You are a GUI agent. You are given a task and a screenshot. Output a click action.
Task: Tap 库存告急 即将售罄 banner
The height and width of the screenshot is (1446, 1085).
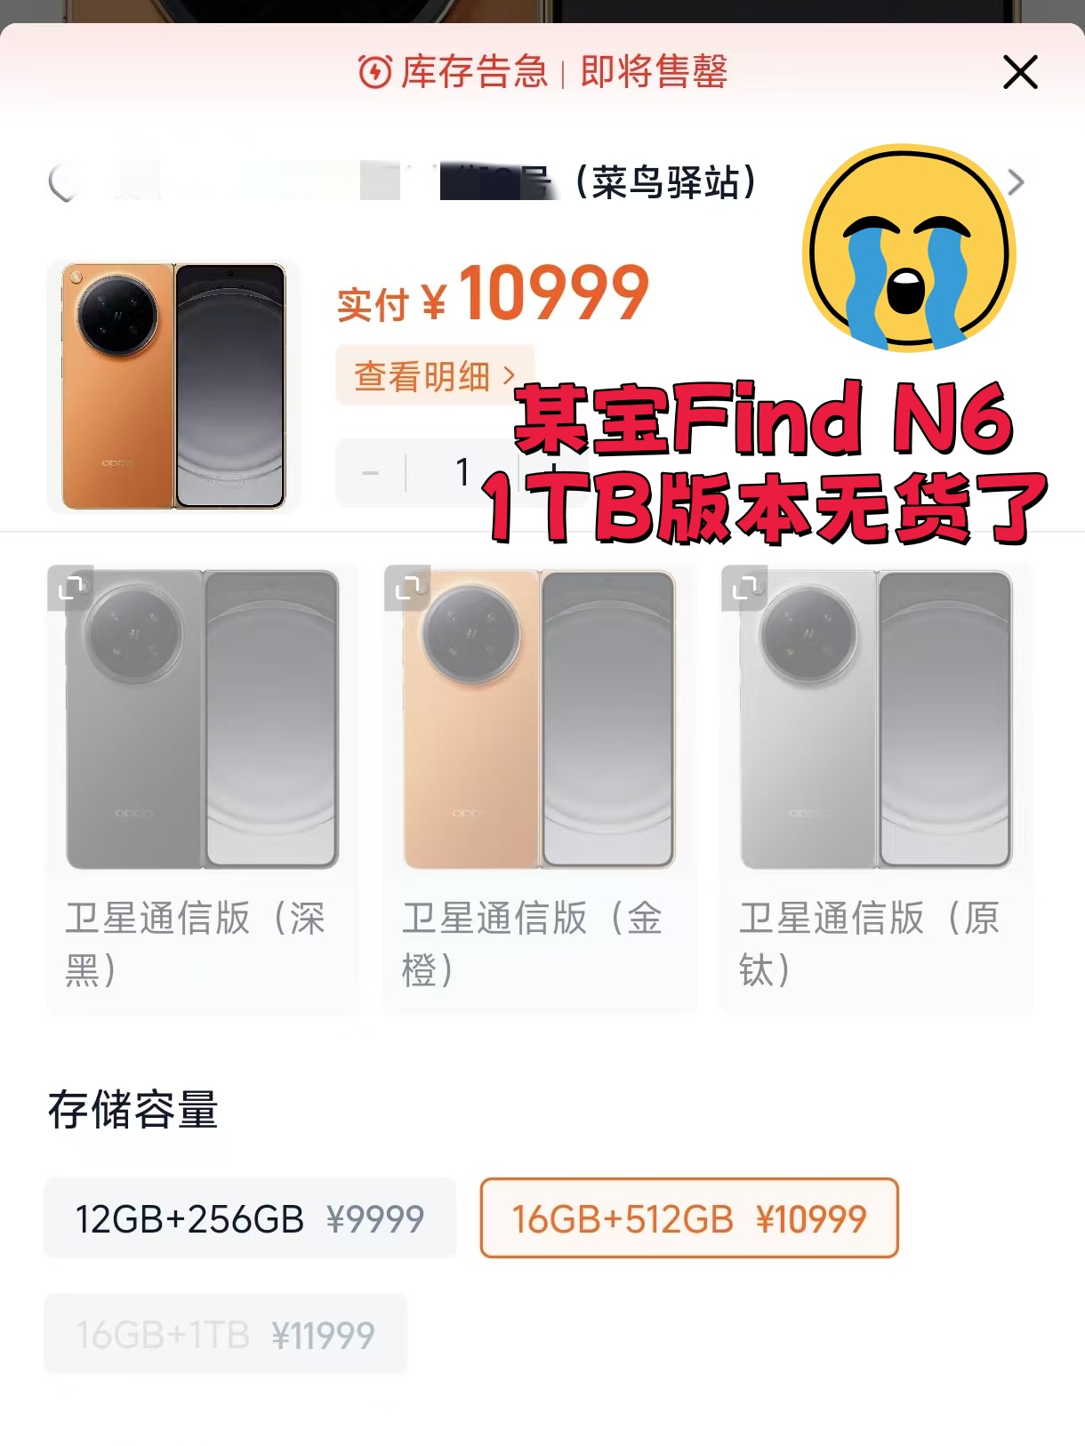(542, 72)
